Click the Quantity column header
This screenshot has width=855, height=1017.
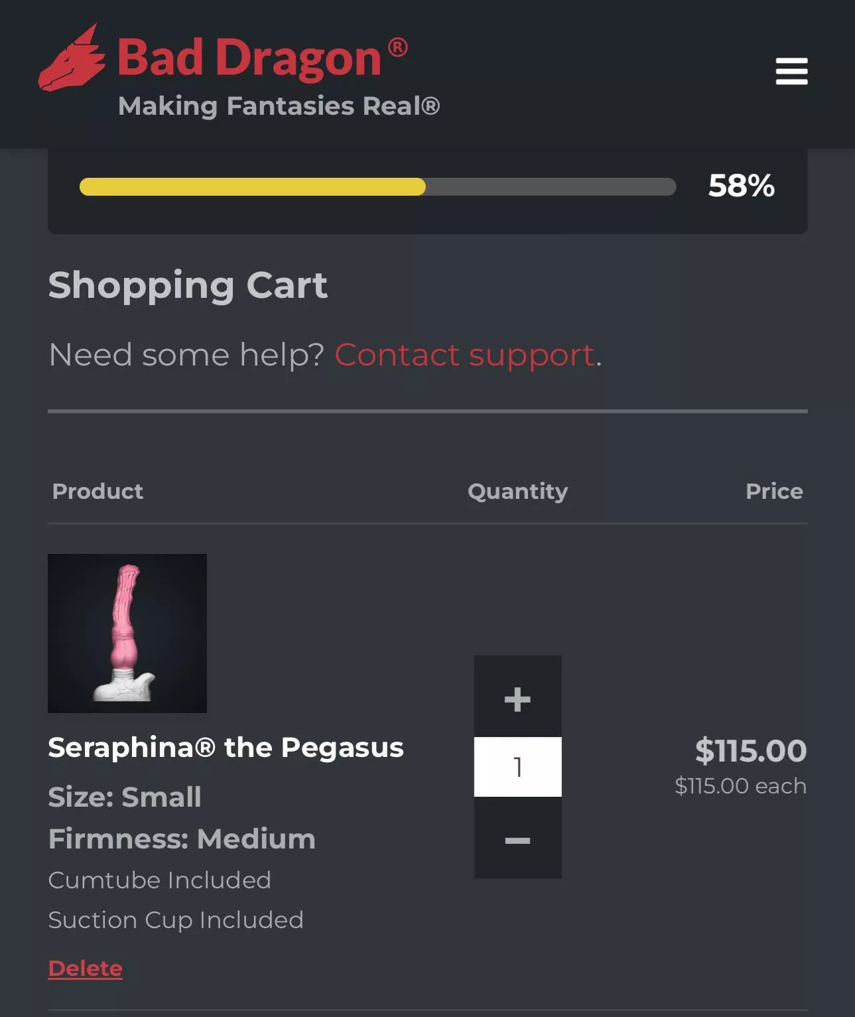tap(517, 491)
